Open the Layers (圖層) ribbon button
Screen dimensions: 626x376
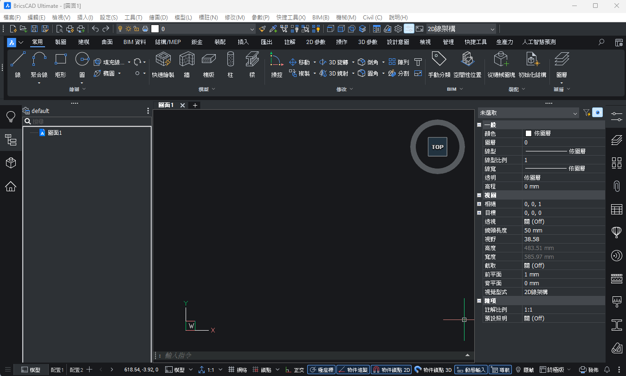pyautogui.click(x=561, y=65)
